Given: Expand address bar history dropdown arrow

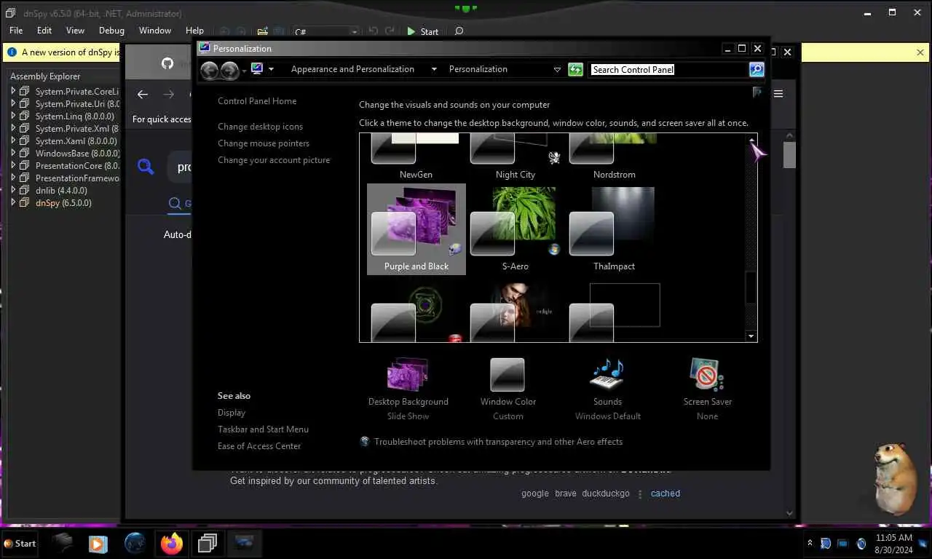Looking at the screenshot, I should tap(557, 69).
